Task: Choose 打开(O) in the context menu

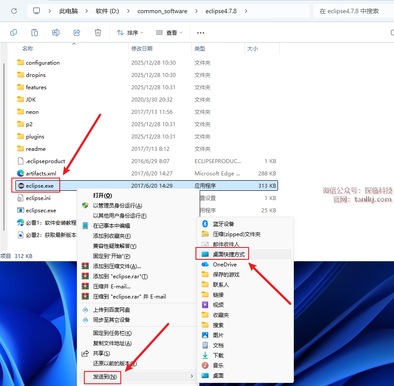Action: tap(102, 195)
